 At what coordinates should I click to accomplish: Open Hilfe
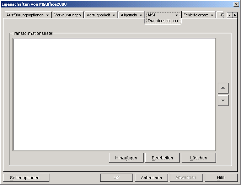[x=221, y=178]
